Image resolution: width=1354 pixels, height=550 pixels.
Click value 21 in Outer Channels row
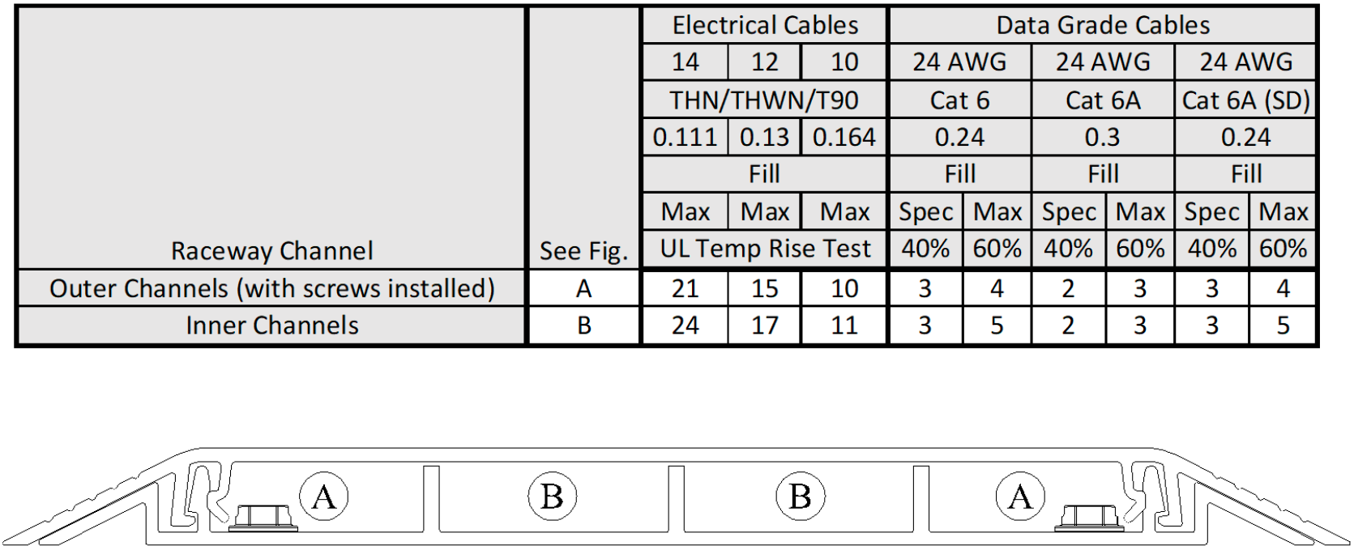pyautogui.click(x=685, y=288)
